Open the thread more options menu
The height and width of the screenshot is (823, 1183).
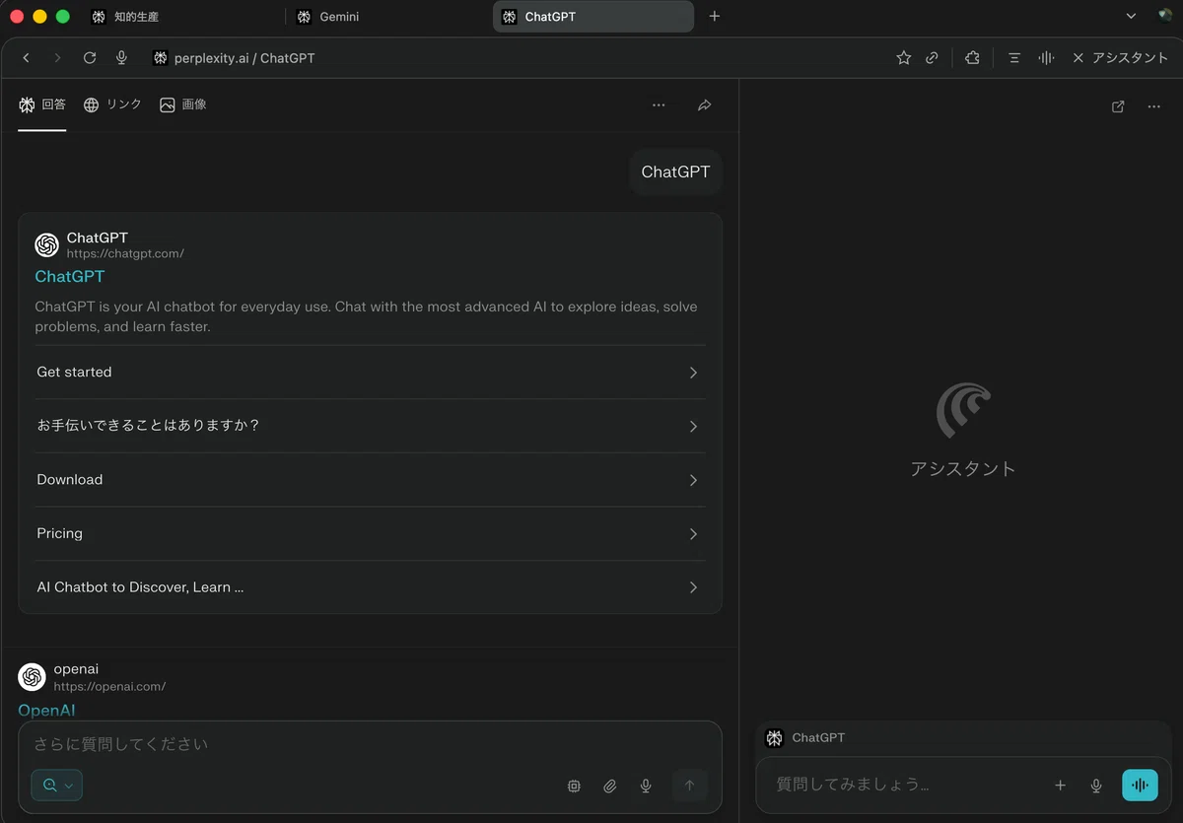click(659, 105)
